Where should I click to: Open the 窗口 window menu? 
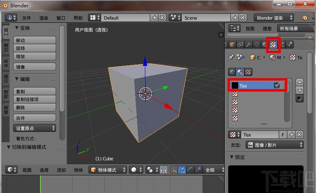pyautogui.click(x=61, y=18)
